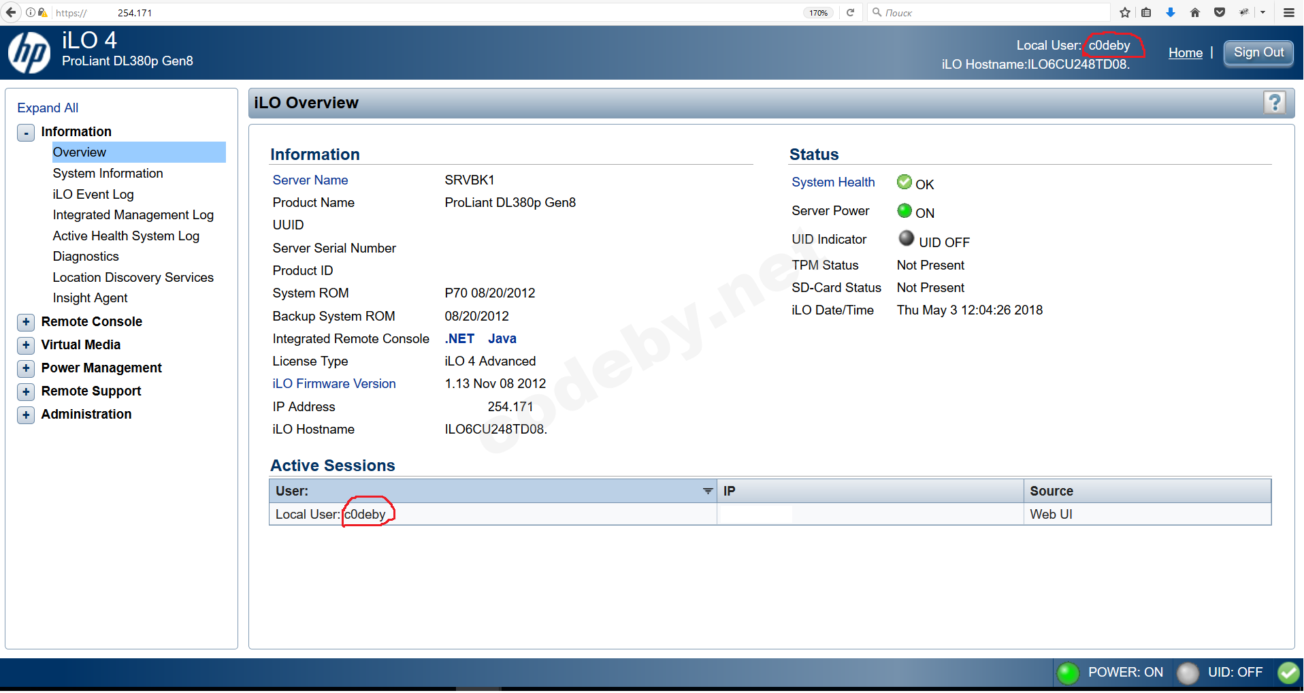Click the search magnifier icon in search box
1304x693 pixels.
877,12
